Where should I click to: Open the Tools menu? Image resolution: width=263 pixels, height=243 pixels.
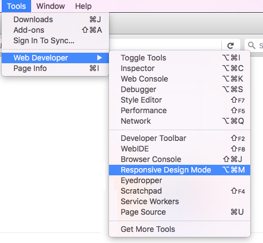(x=16, y=6)
